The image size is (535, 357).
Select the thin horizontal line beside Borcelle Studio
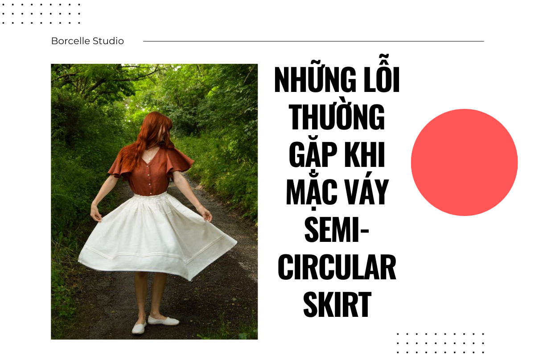pyautogui.click(x=313, y=41)
